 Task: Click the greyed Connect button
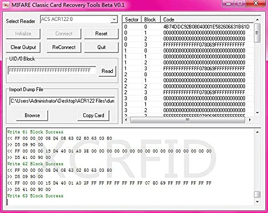[64, 34]
